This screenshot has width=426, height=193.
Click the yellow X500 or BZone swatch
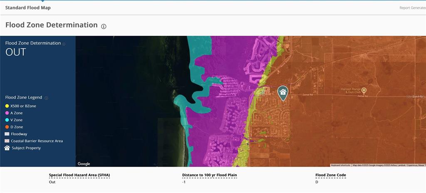pyautogui.click(x=7, y=106)
